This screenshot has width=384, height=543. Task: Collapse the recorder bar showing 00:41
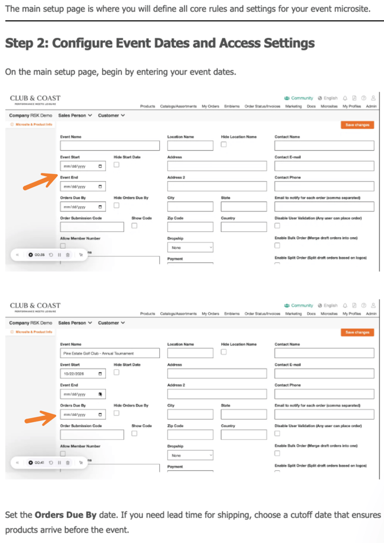17,462
